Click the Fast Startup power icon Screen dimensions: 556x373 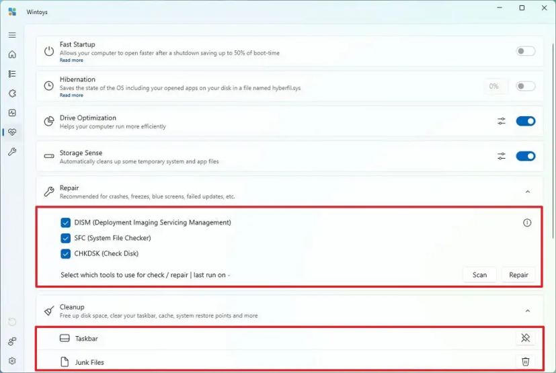click(x=49, y=51)
